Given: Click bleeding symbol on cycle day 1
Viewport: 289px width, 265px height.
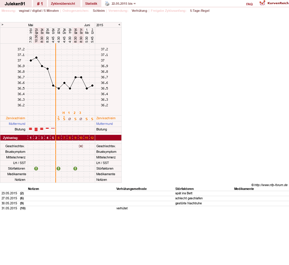Looking at the screenshot, I should [31, 129].
